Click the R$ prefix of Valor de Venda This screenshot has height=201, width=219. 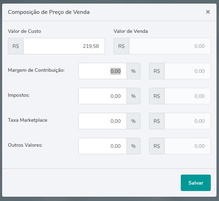click(x=121, y=46)
